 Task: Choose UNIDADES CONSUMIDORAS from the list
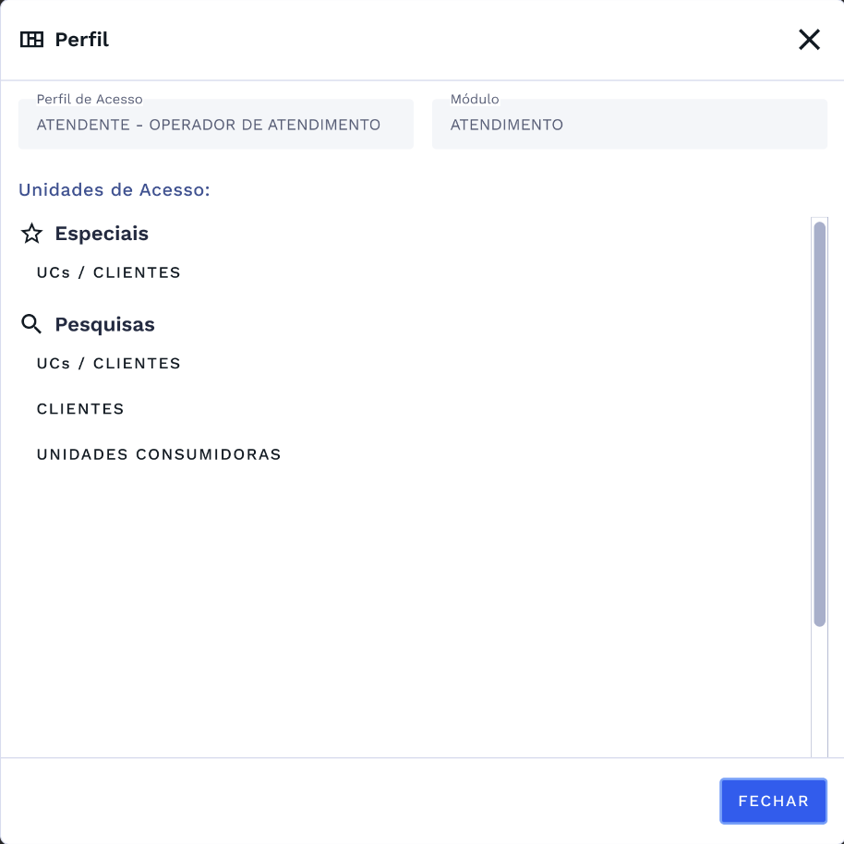click(159, 453)
